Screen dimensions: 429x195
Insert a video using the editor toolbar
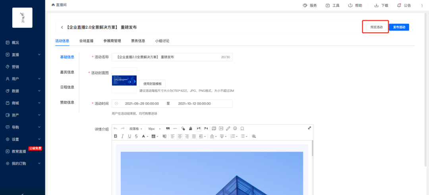pyautogui.click(x=221, y=129)
